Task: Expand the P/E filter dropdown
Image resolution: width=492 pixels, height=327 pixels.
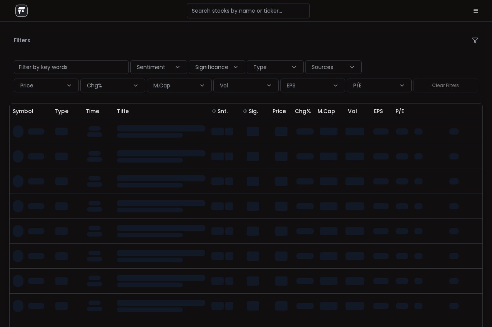Action: [x=379, y=85]
